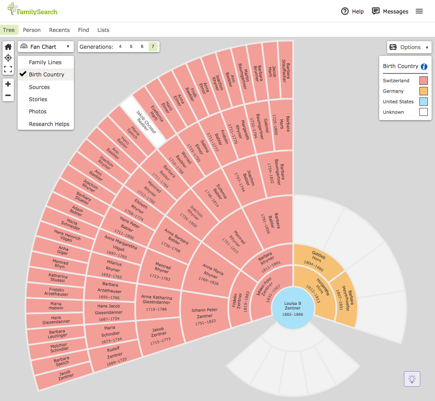Select Louisa B Zentner center circle

[x=293, y=309]
